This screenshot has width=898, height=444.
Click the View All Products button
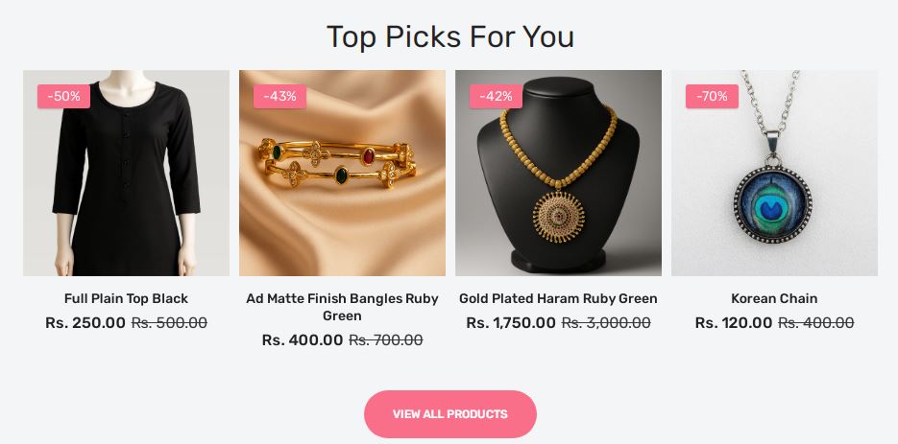tap(450, 414)
